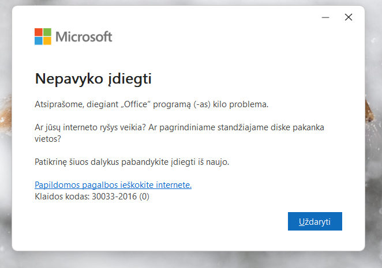
Task: Click the red square of the Microsoft logo
Action: pyautogui.click(x=39, y=32)
